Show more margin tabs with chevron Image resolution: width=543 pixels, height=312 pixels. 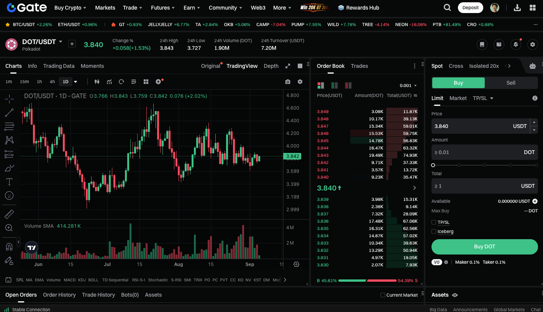pos(509,66)
